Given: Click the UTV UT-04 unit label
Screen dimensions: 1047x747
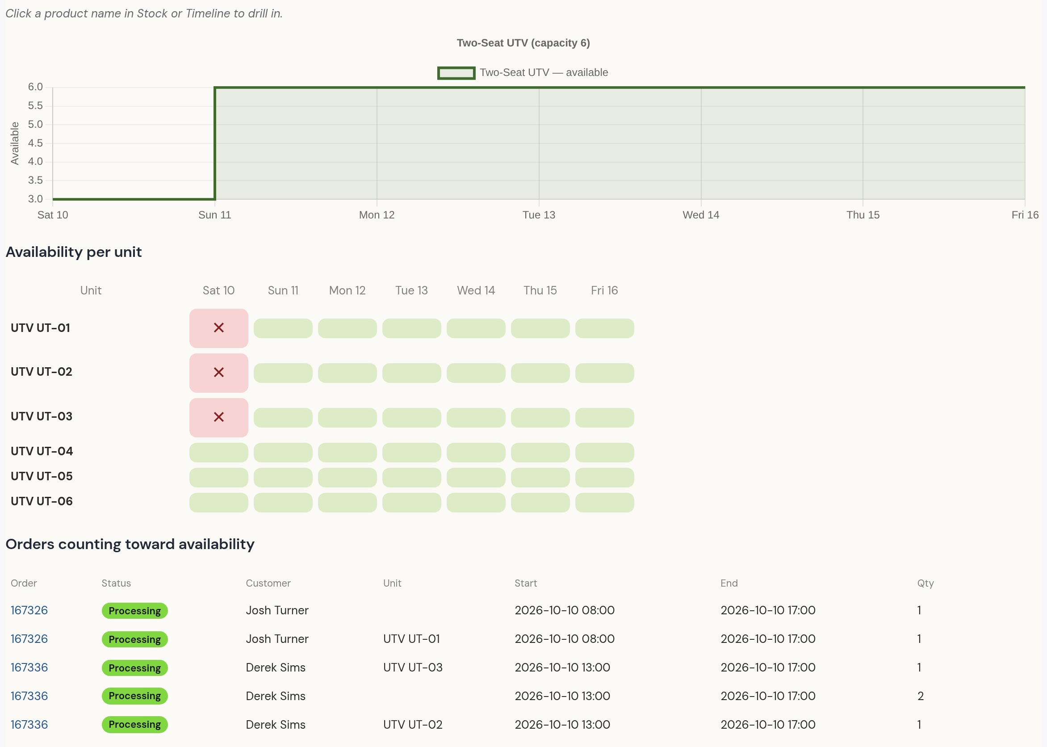Looking at the screenshot, I should coord(42,451).
